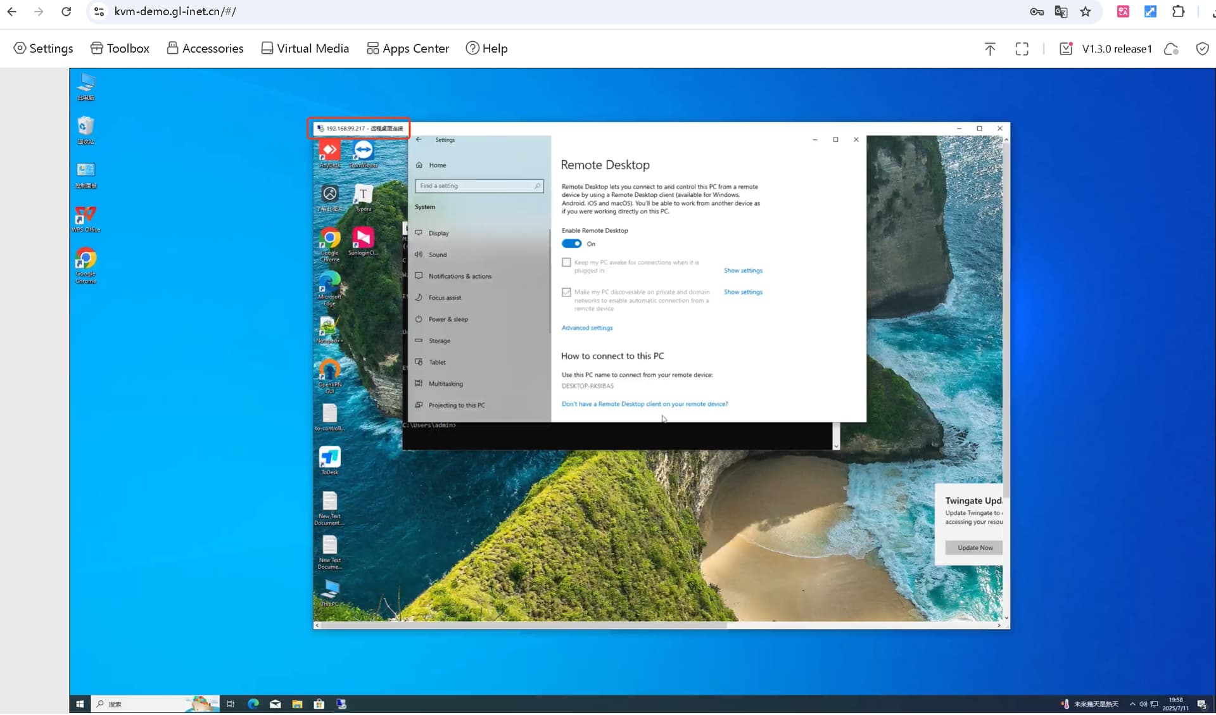1216x715 pixels.
Task: Open the Help menu
Action: pyautogui.click(x=486, y=49)
